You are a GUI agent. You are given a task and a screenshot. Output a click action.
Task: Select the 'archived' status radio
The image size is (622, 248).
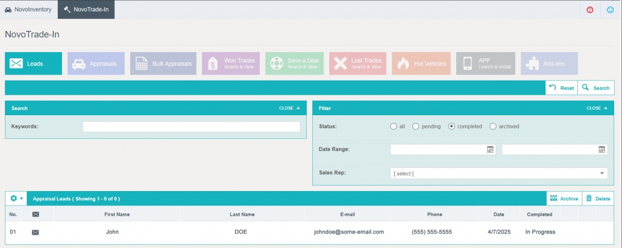point(493,126)
